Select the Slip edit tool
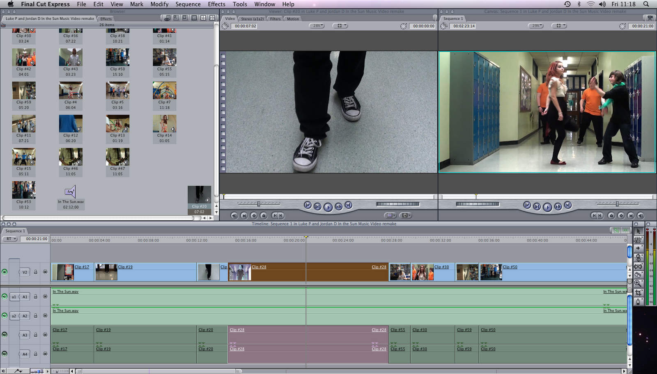The height and width of the screenshot is (374, 657). point(639,266)
